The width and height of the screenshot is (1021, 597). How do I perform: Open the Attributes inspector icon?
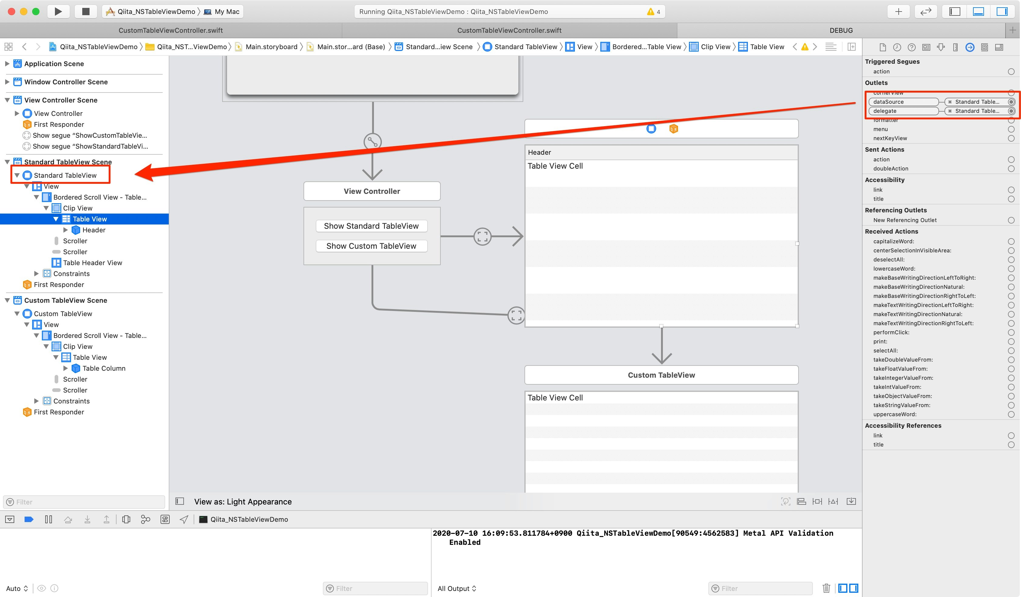click(x=941, y=47)
